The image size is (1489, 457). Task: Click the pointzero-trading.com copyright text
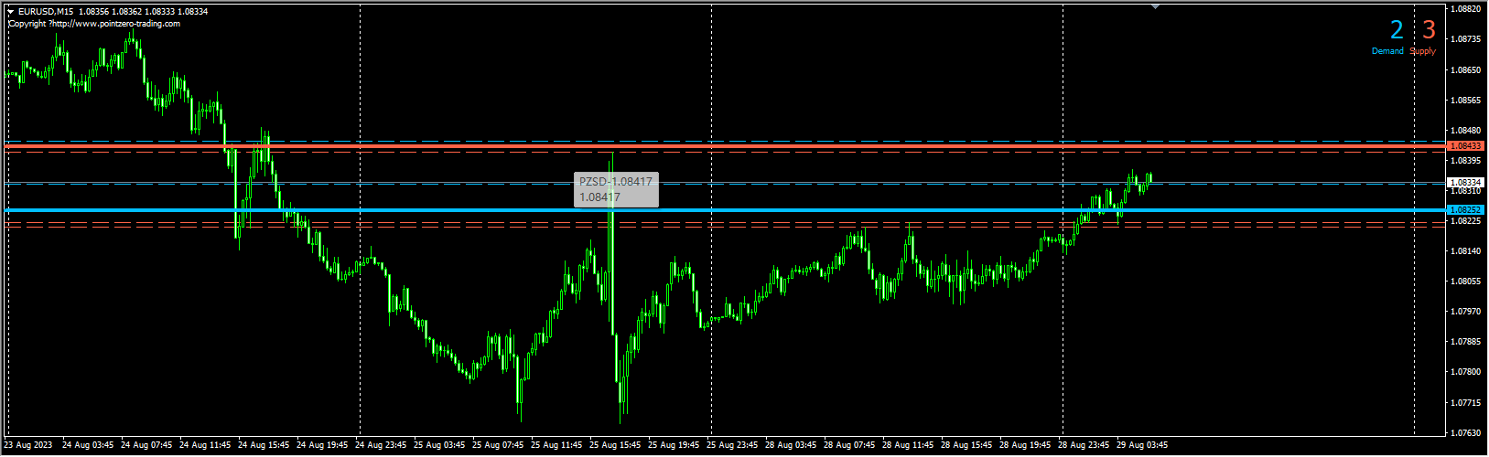click(x=94, y=24)
